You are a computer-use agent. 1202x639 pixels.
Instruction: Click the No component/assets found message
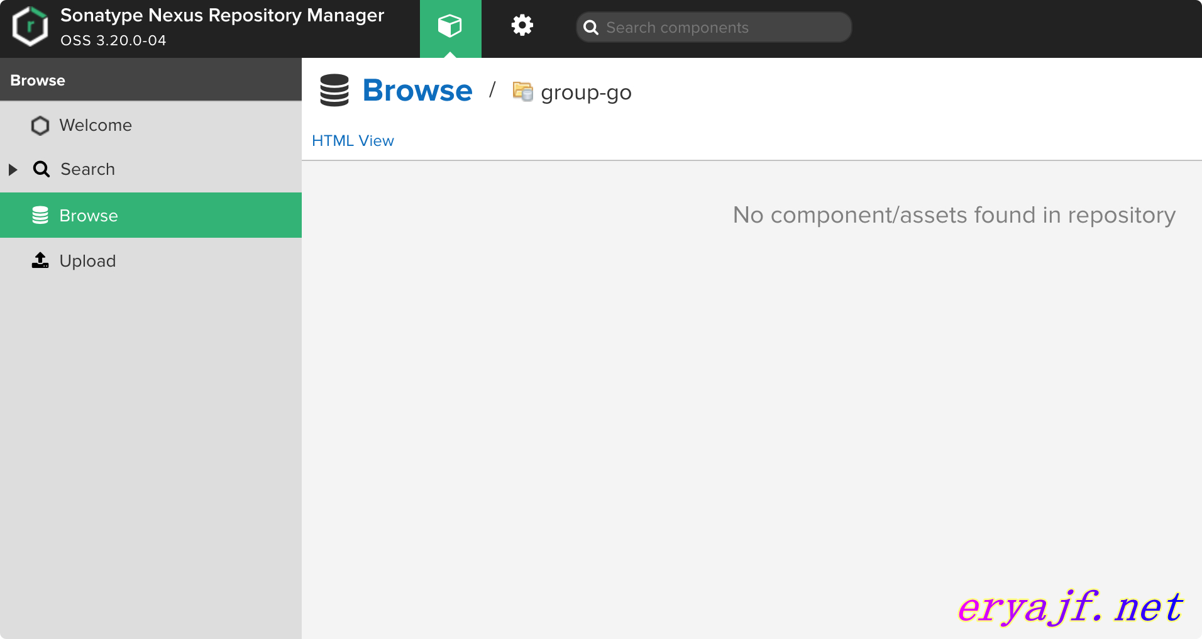tap(954, 215)
